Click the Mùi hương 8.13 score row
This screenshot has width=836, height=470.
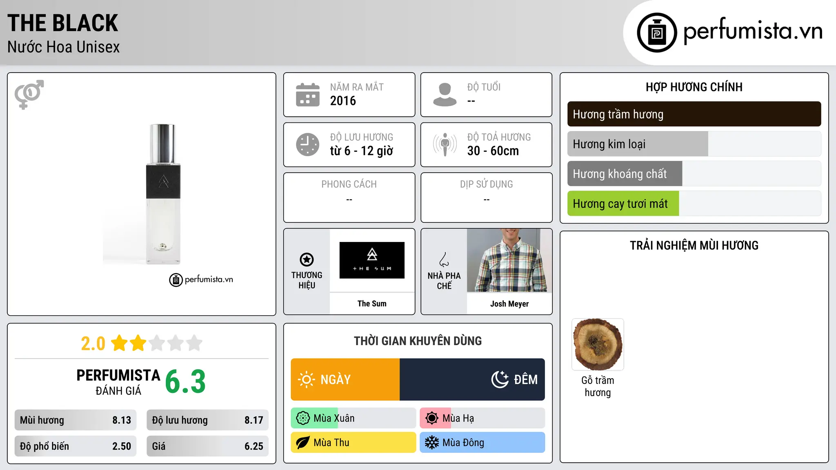coord(76,420)
